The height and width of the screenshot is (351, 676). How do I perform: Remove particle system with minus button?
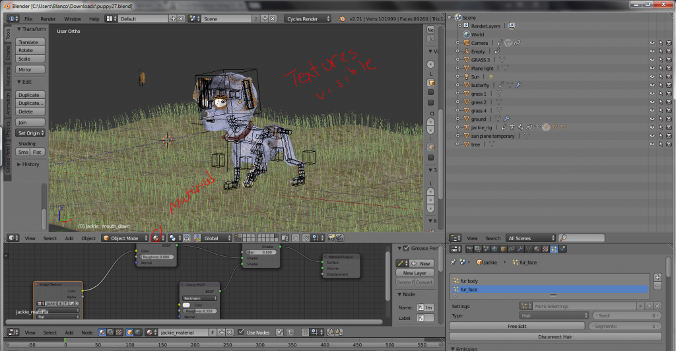point(657,286)
